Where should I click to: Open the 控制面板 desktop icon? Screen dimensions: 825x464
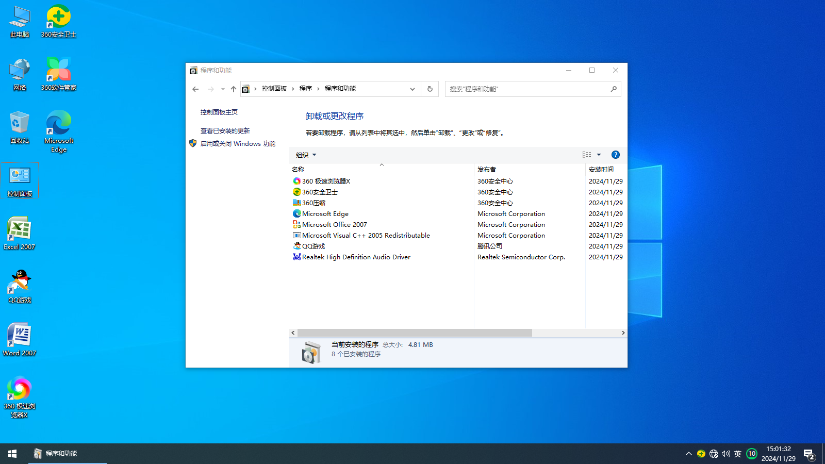click(x=20, y=181)
